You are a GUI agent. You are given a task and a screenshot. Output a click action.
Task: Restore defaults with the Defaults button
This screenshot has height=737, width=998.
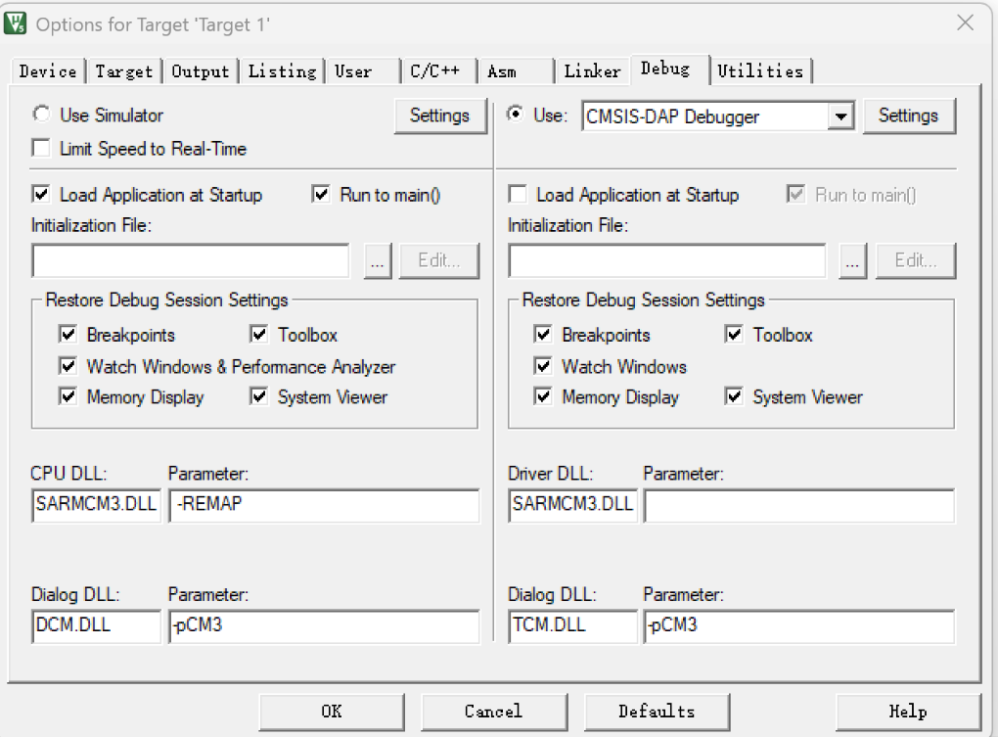click(x=656, y=712)
